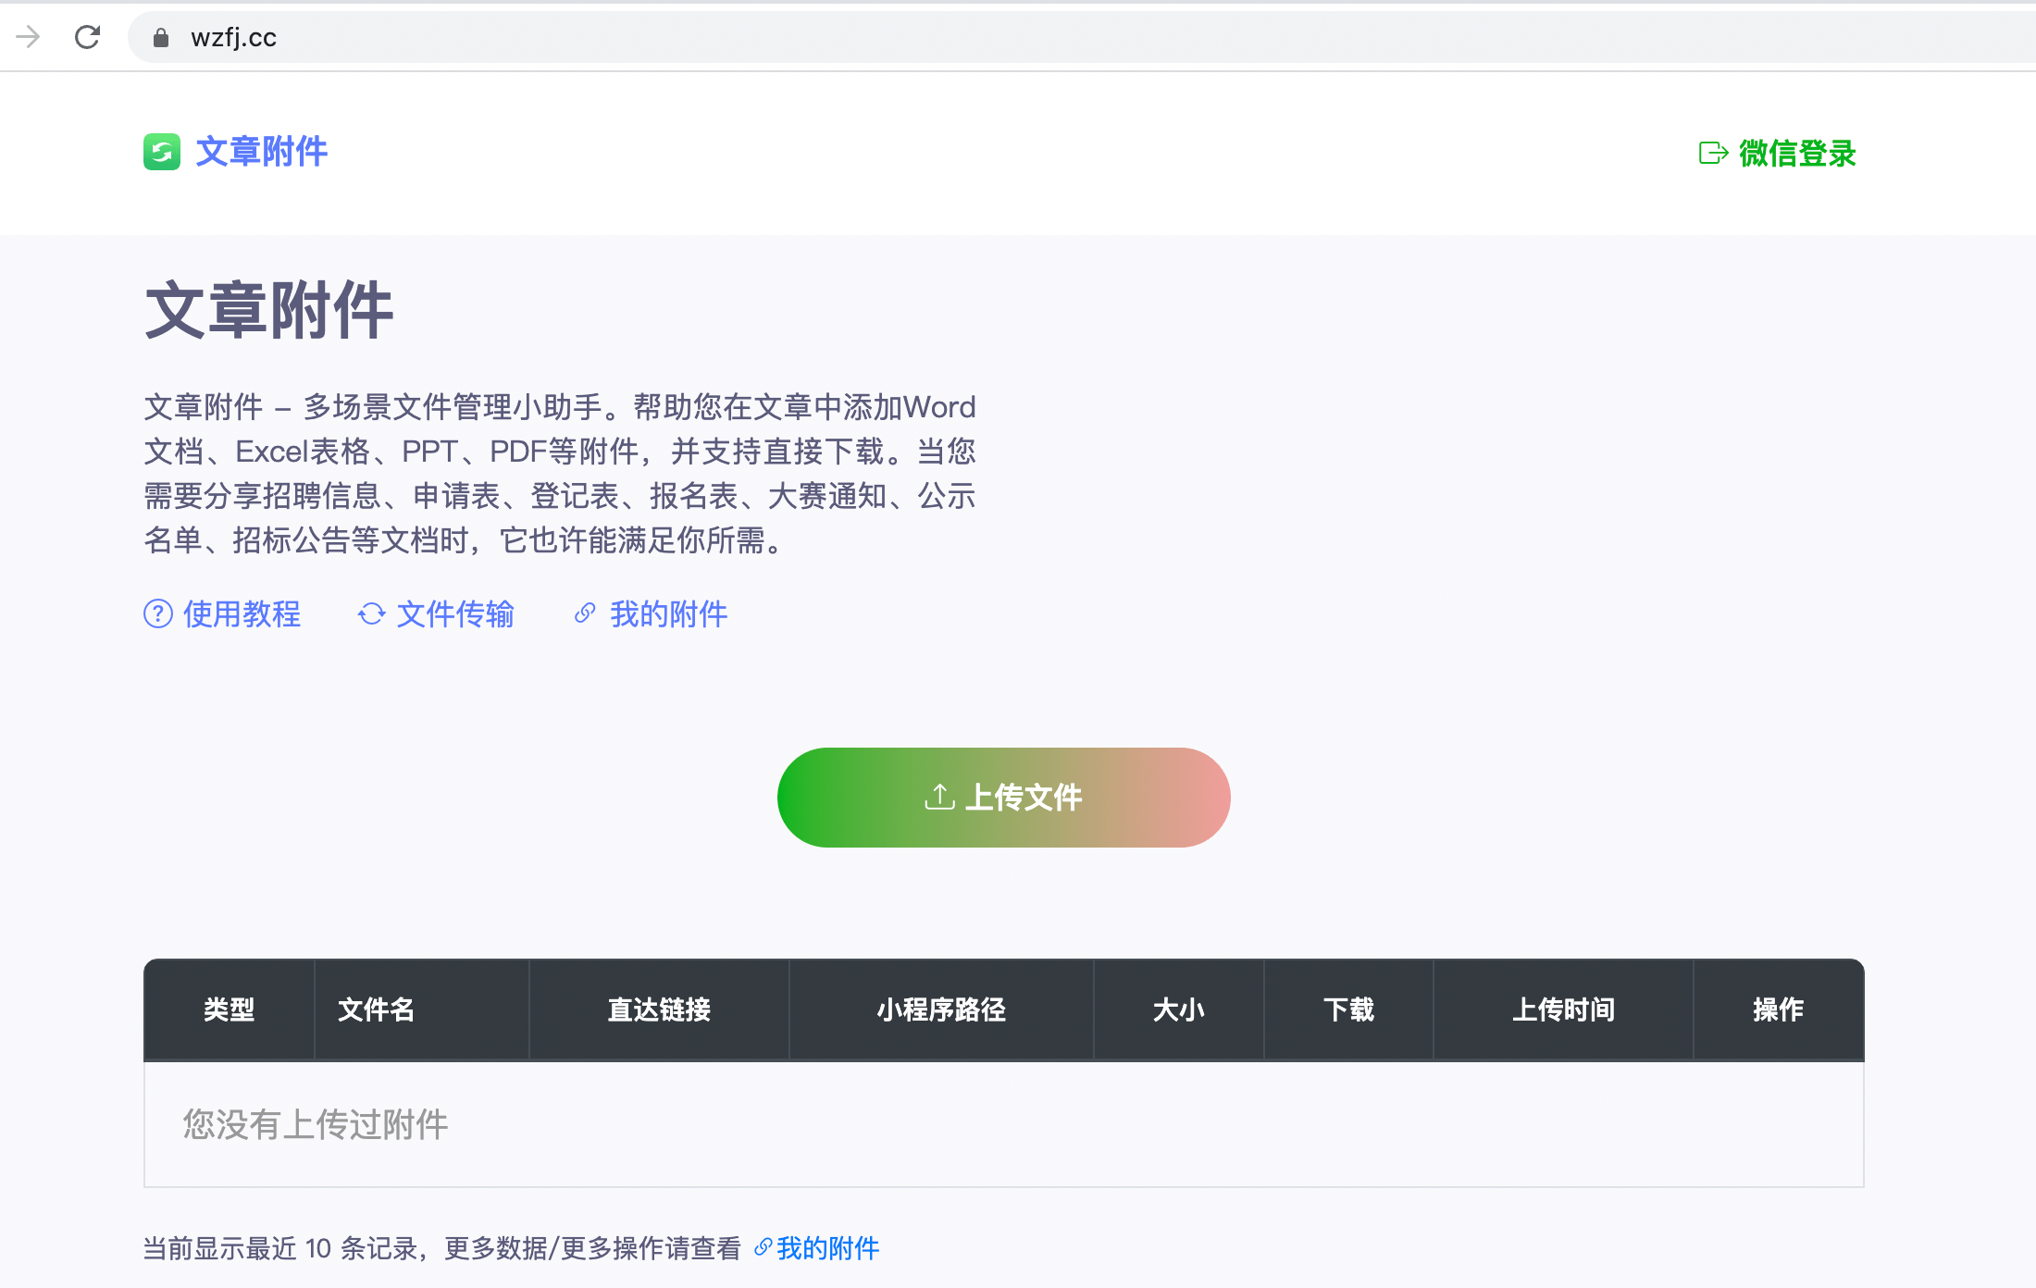The height and width of the screenshot is (1288, 2036).
Task: Click the browser reload icon
Action: click(x=87, y=37)
